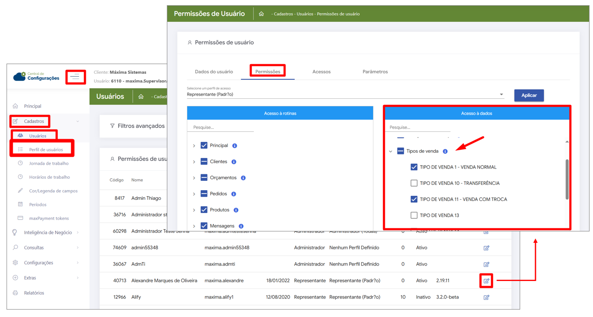The width and height of the screenshot is (593, 317).
Task: Click info icon beside Principal routine
Action: coord(235,146)
